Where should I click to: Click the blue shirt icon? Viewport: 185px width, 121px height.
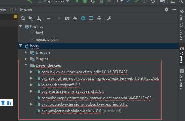(3, 103)
